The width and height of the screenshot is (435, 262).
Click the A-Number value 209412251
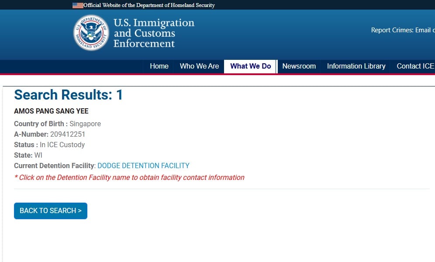coord(68,134)
